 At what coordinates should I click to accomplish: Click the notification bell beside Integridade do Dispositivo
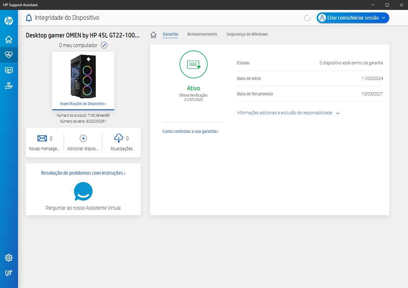(x=29, y=18)
